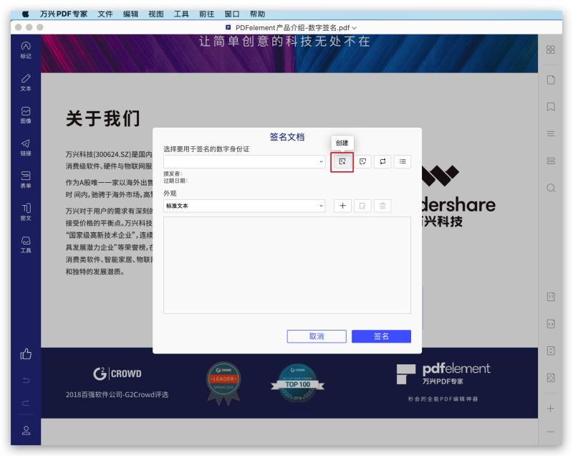This screenshot has width=573, height=456.
Task: Open the digital ID details list icon
Action: pos(402,162)
